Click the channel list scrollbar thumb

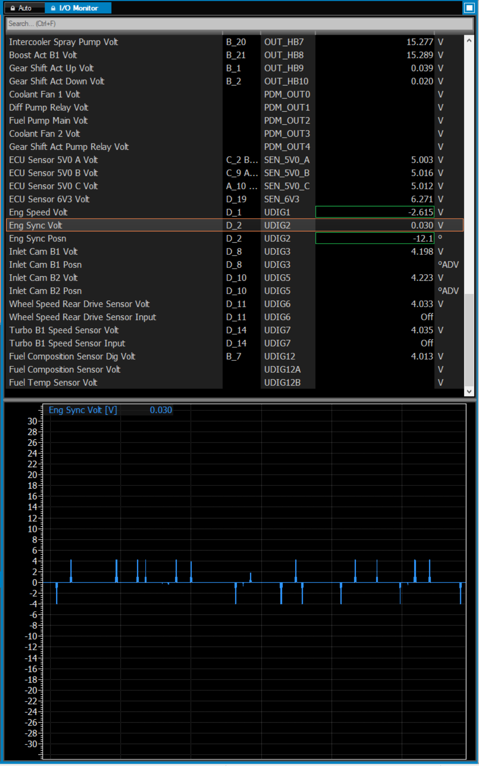click(469, 339)
